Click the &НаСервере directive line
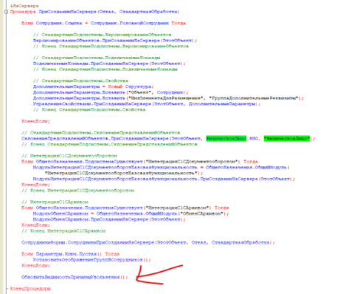Image resolution: width=351 pixels, height=294 pixels. pyautogui.click(x=24, y=6)
